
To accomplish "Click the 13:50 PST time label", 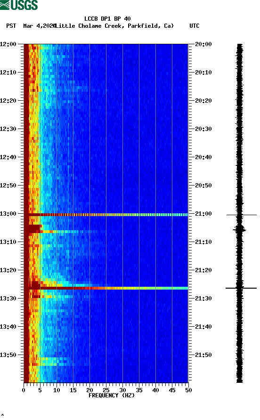I will click(x=8, y=355).
